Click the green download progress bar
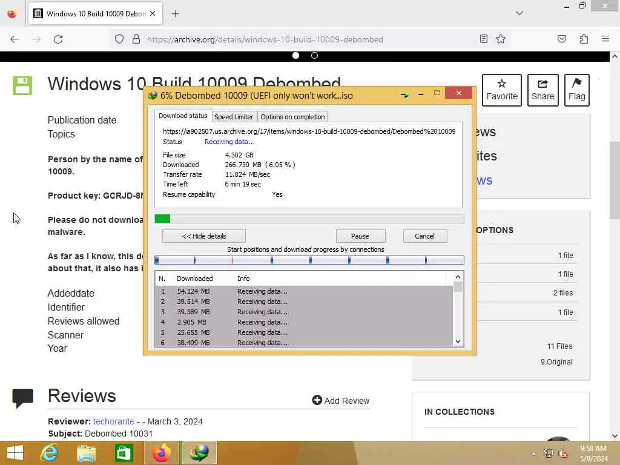The height and width of the screenshot is (465, 620). coord(309,219)
